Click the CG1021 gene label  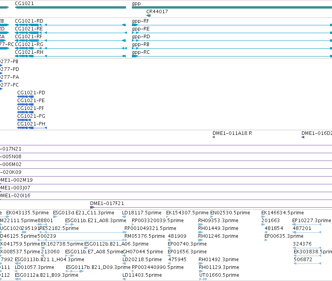[x=24, y=4]
